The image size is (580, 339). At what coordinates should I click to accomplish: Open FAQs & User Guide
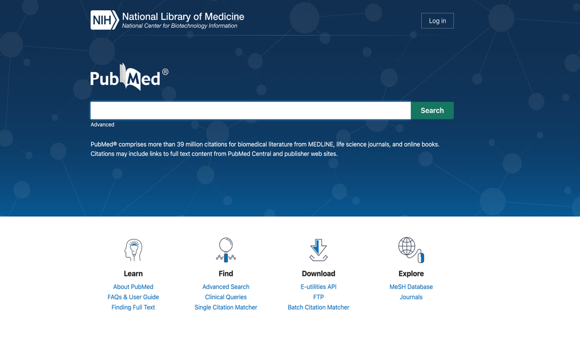pyautogui.click(x=133, y=297)
